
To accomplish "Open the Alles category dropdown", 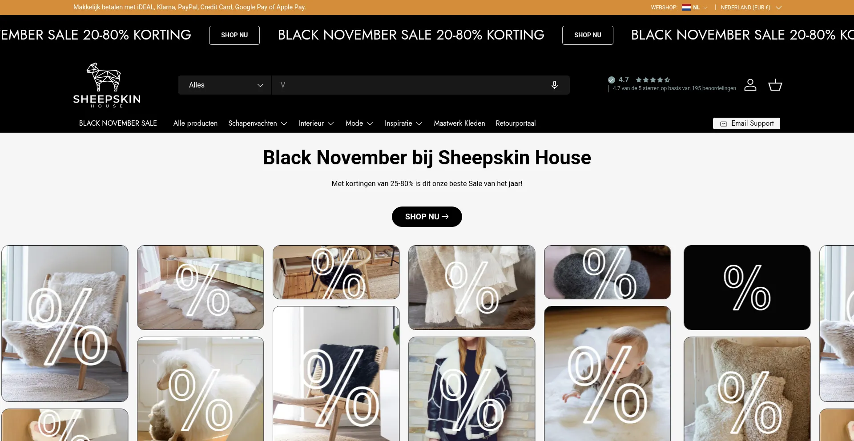I will [225, 85].
